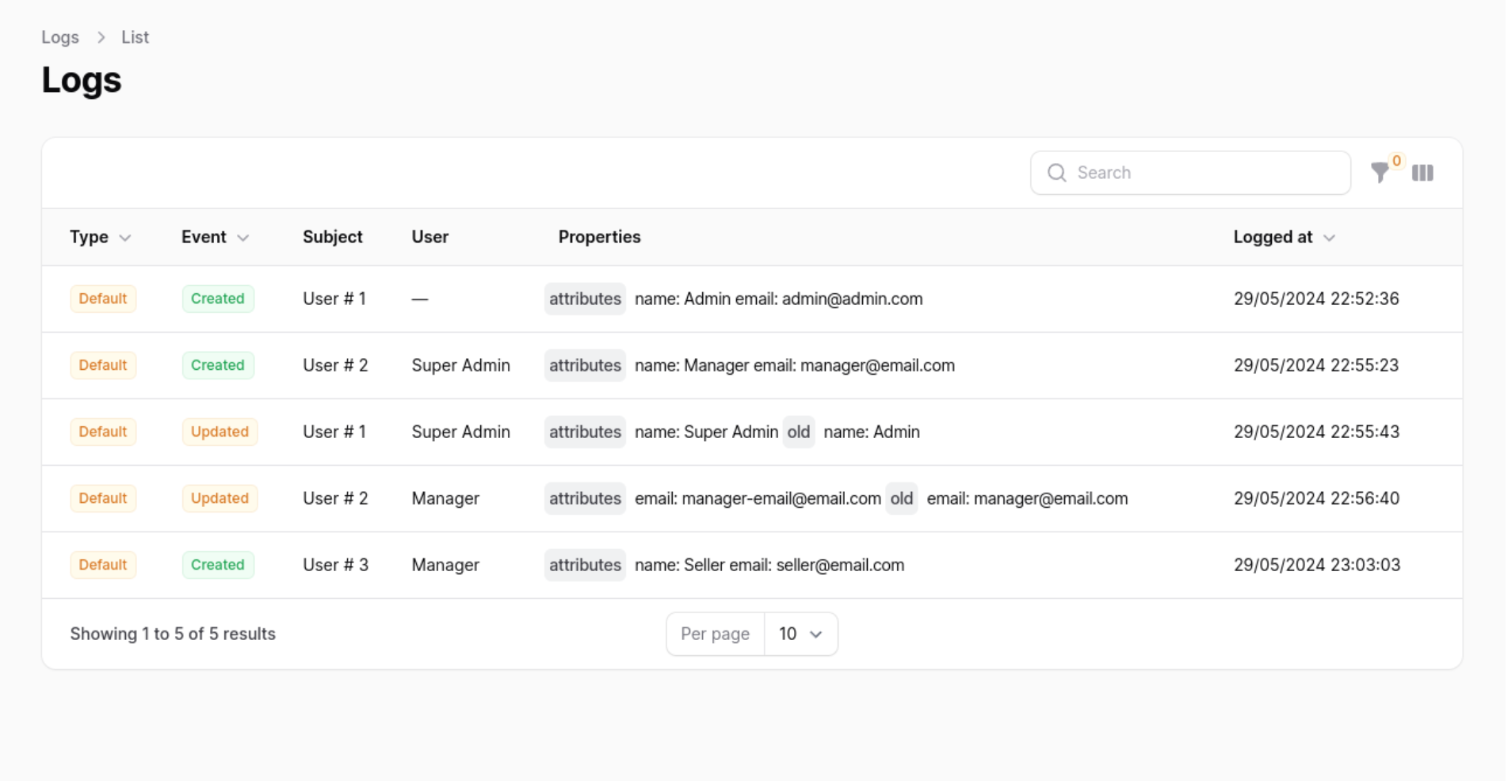Click the List breadcrumb item

click(135, 37)
